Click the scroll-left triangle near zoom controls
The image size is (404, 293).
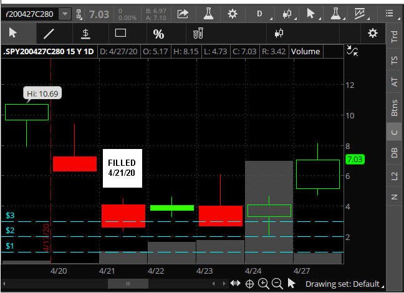point(213,284)
